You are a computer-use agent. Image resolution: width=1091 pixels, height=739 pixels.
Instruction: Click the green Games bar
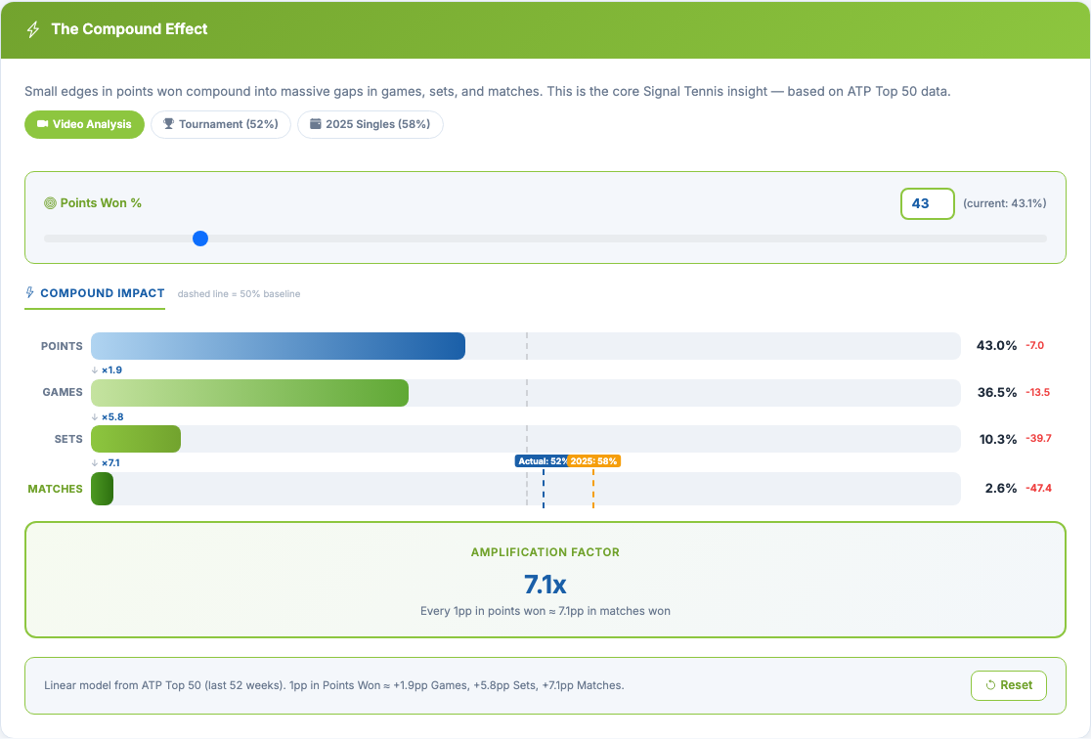coord(249,393)
